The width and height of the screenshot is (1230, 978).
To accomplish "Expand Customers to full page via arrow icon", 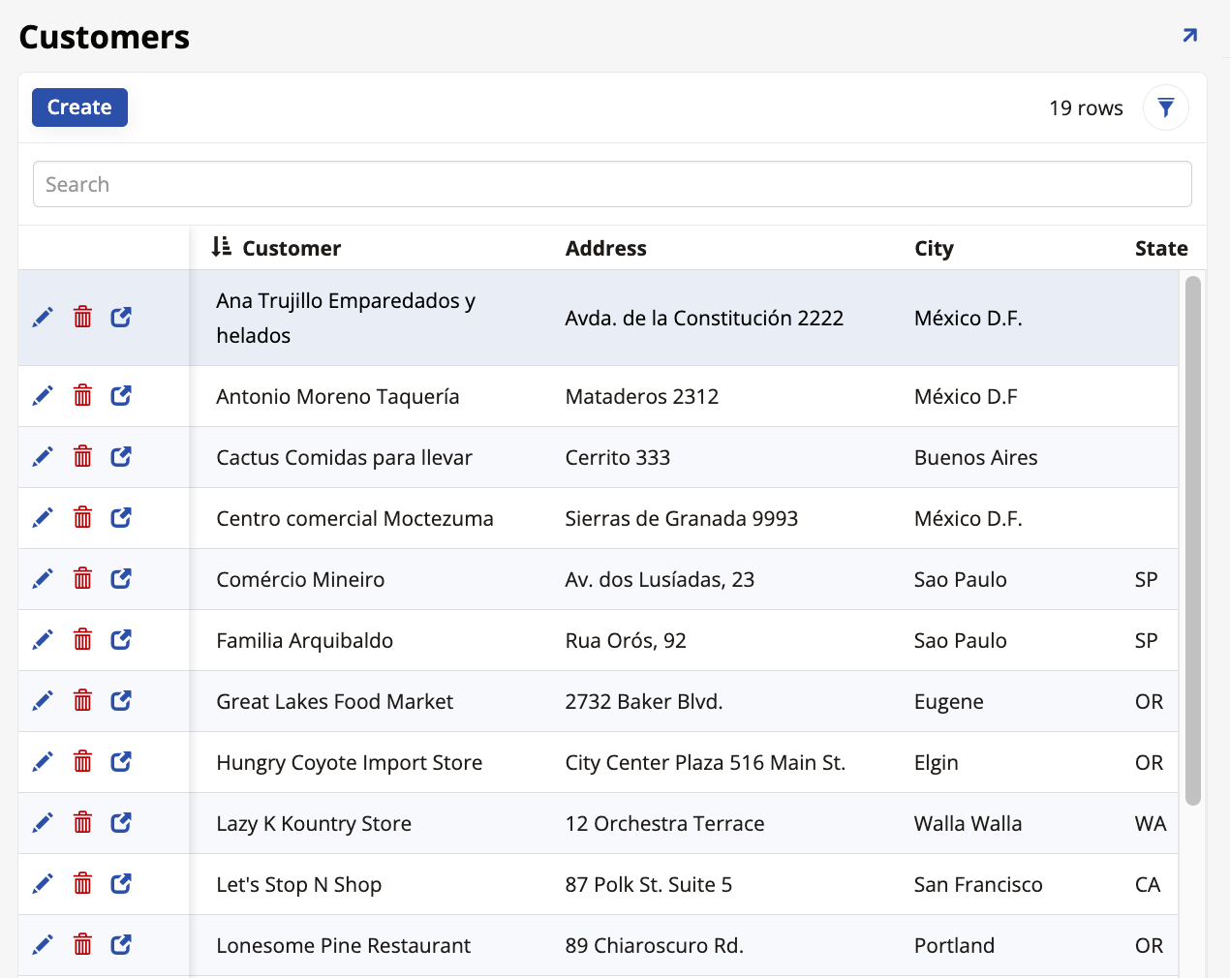I will pyautogui.click(x=1189, y=35).
